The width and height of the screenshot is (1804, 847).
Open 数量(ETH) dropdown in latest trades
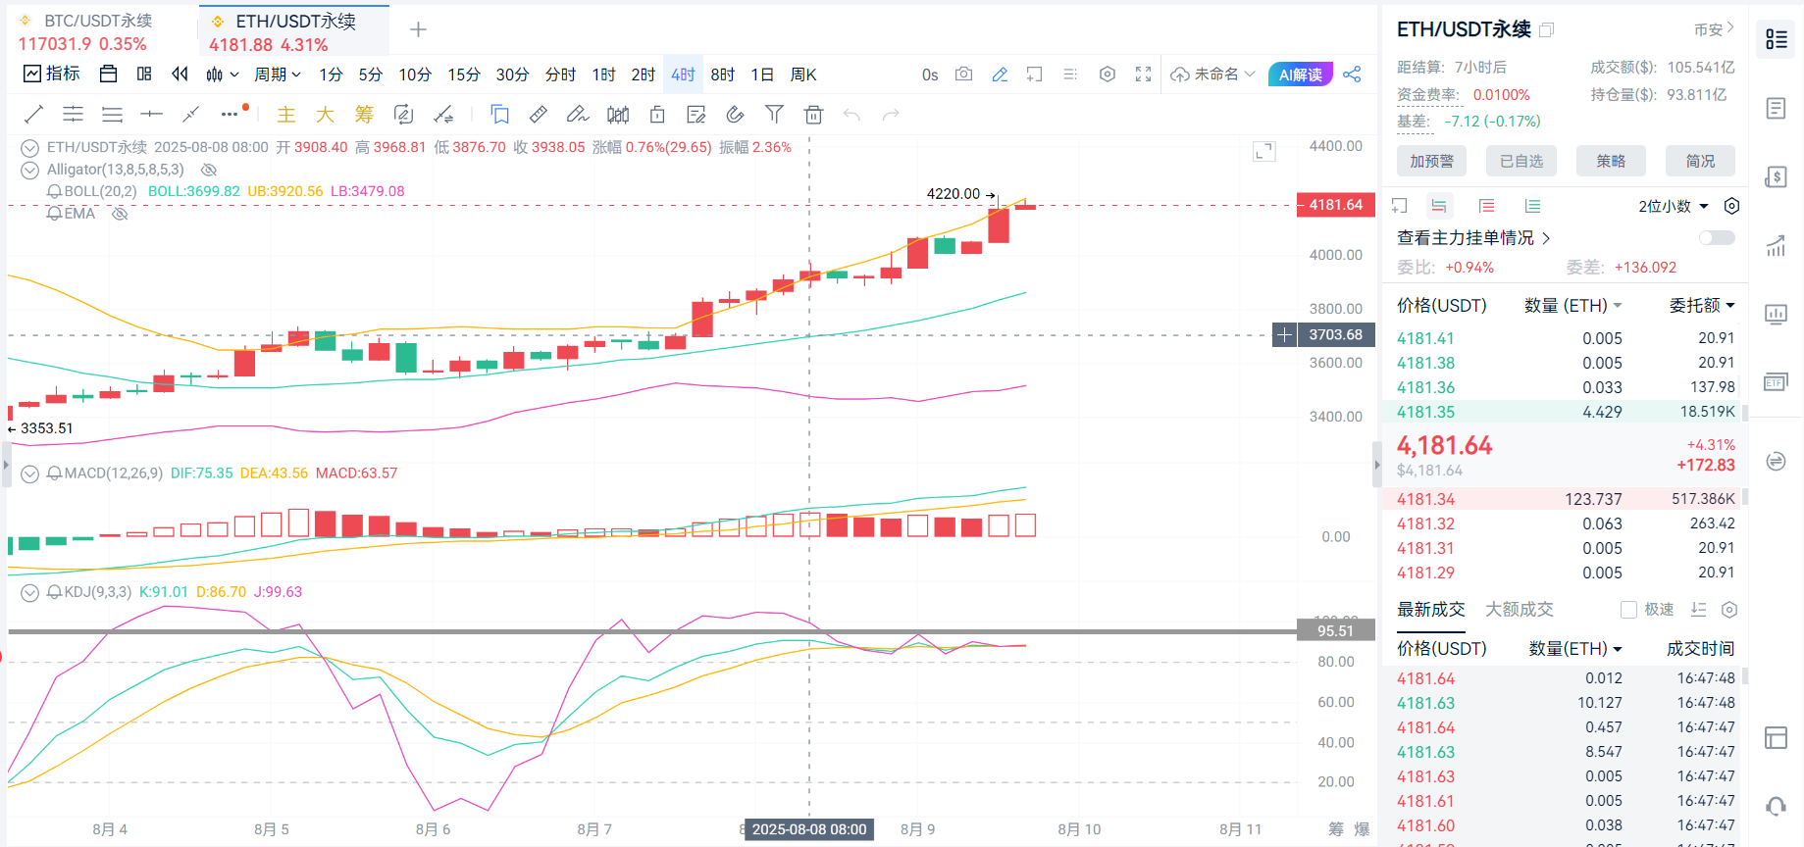click(x=1575, y=649)
